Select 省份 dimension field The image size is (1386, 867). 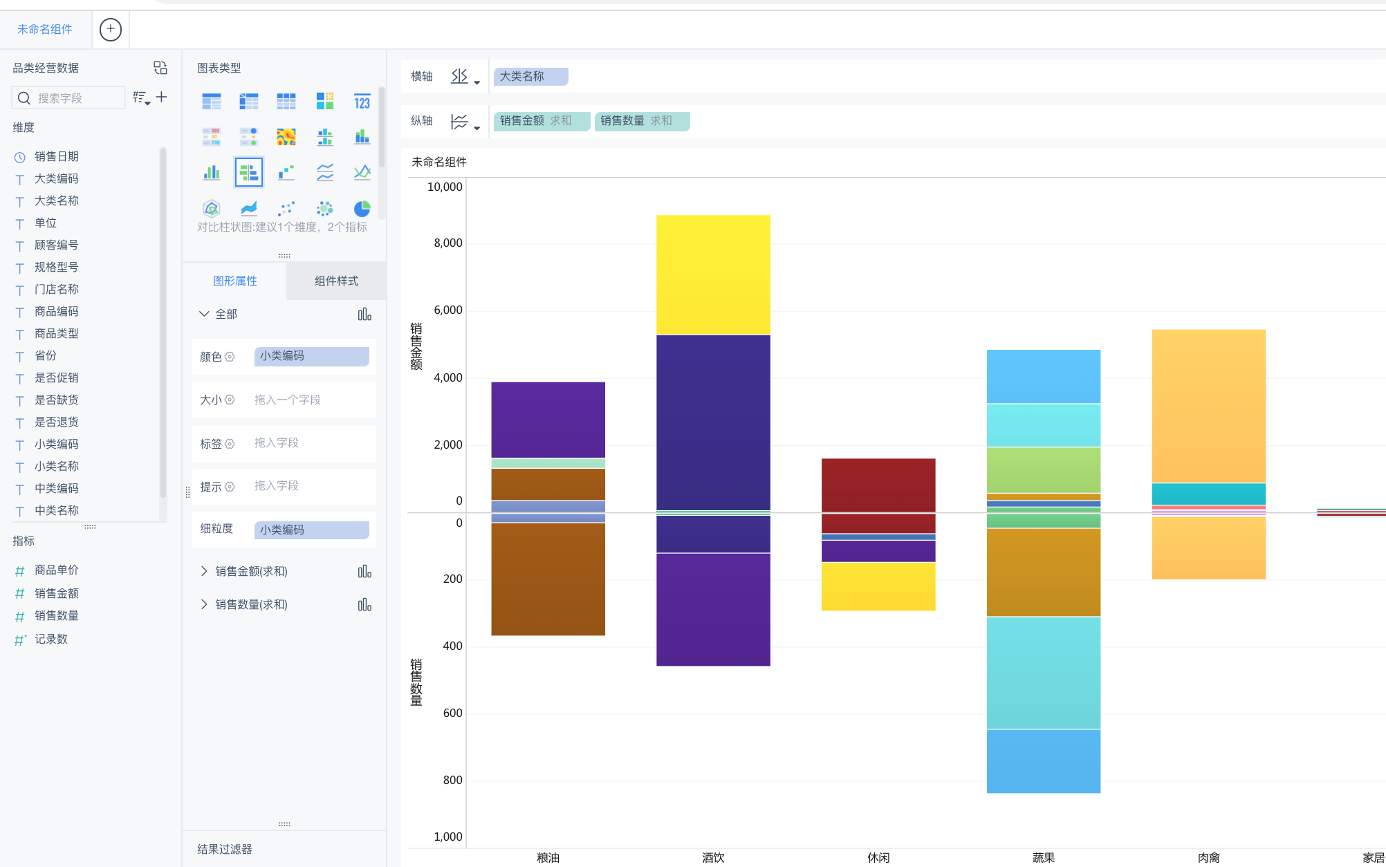tap(46, 355)
